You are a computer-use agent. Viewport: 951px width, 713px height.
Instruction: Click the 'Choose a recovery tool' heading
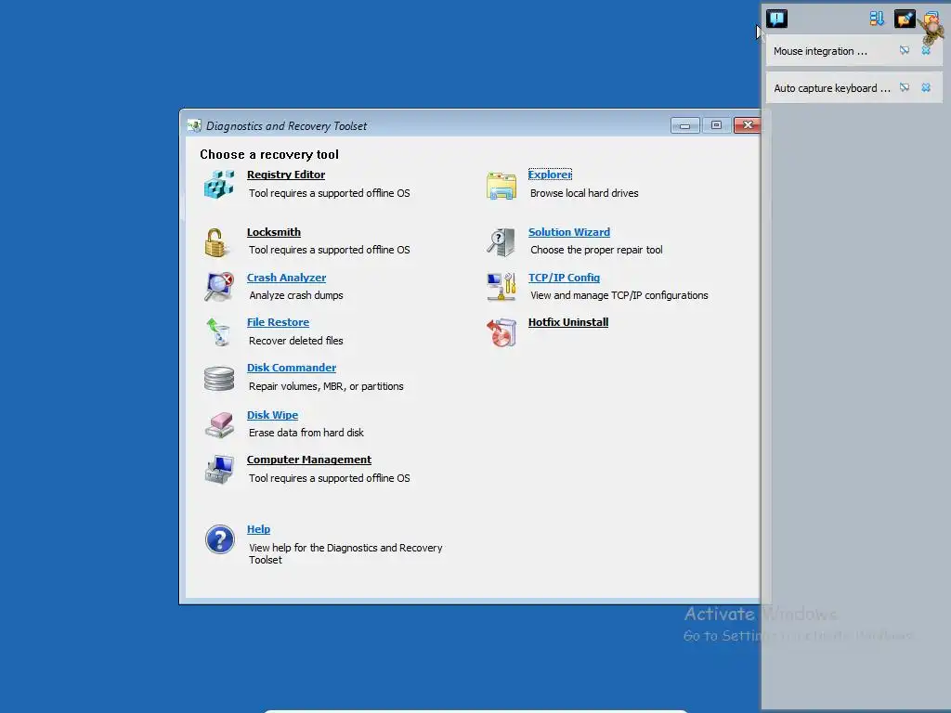click(x=269, y=155)
